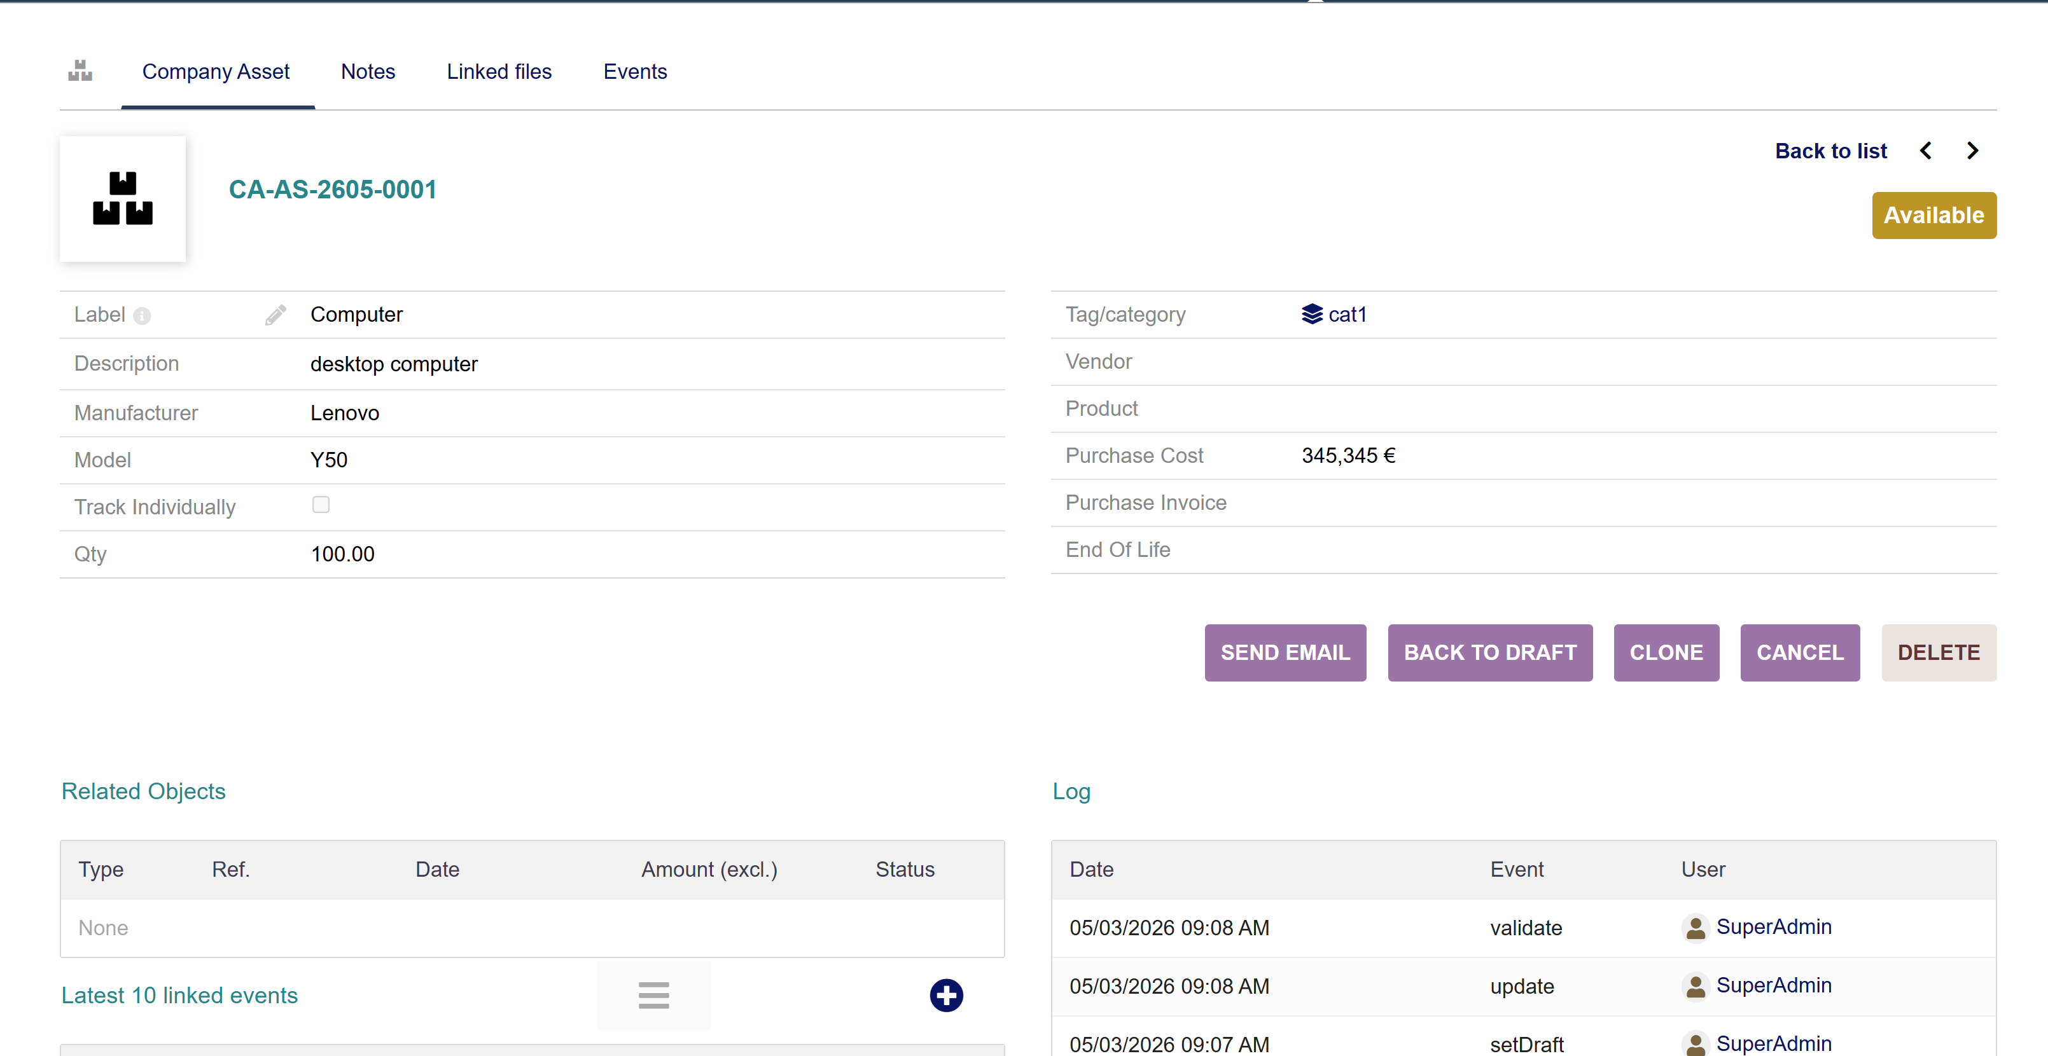Click the Log heading

pos(1071,791)
